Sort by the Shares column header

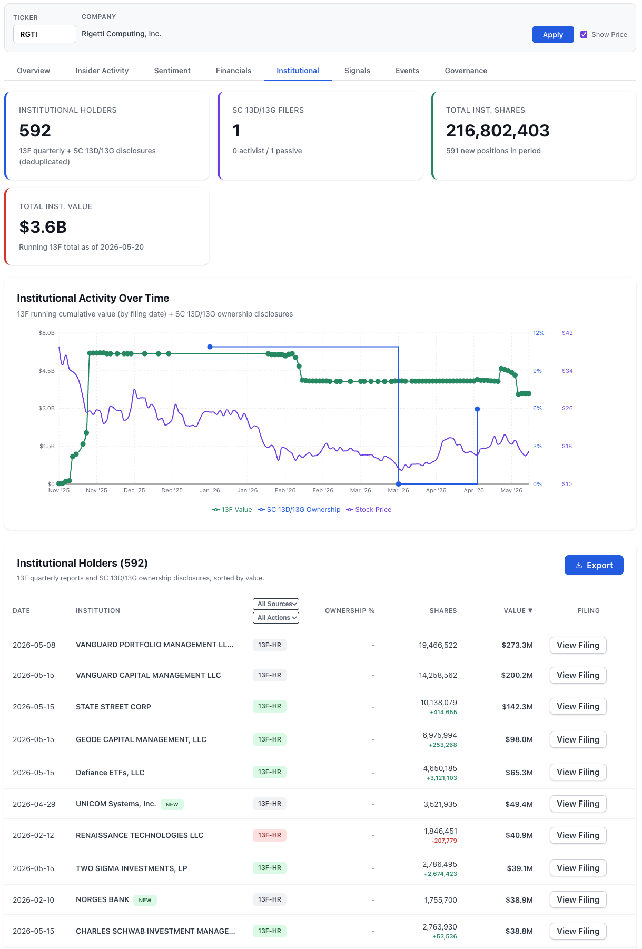443,611
